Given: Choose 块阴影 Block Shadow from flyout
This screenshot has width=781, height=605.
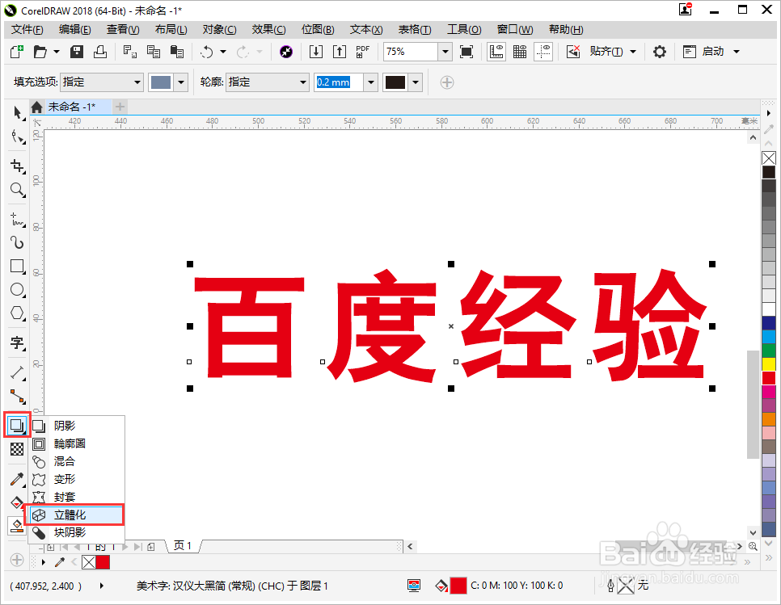Looking at the screenshot, I should pos(76,533).
